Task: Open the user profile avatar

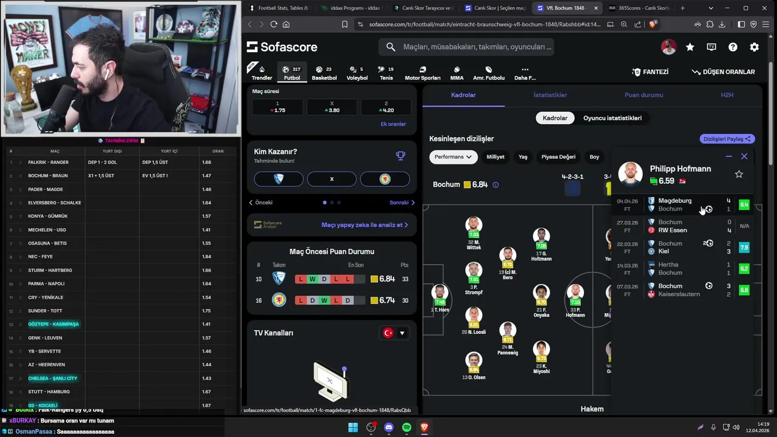Action: (668, 47)
